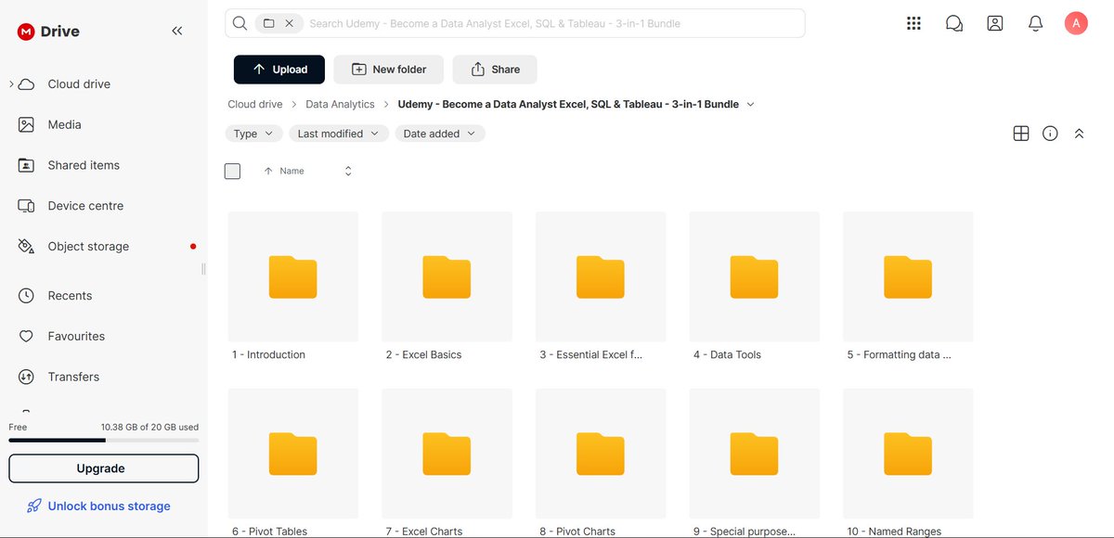Open the Media section icon

pos(27,124)
